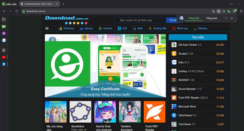Open Facebook from the sidebar
The height and width of the screenshot is (131, 244).
click(x=4, y=64)
